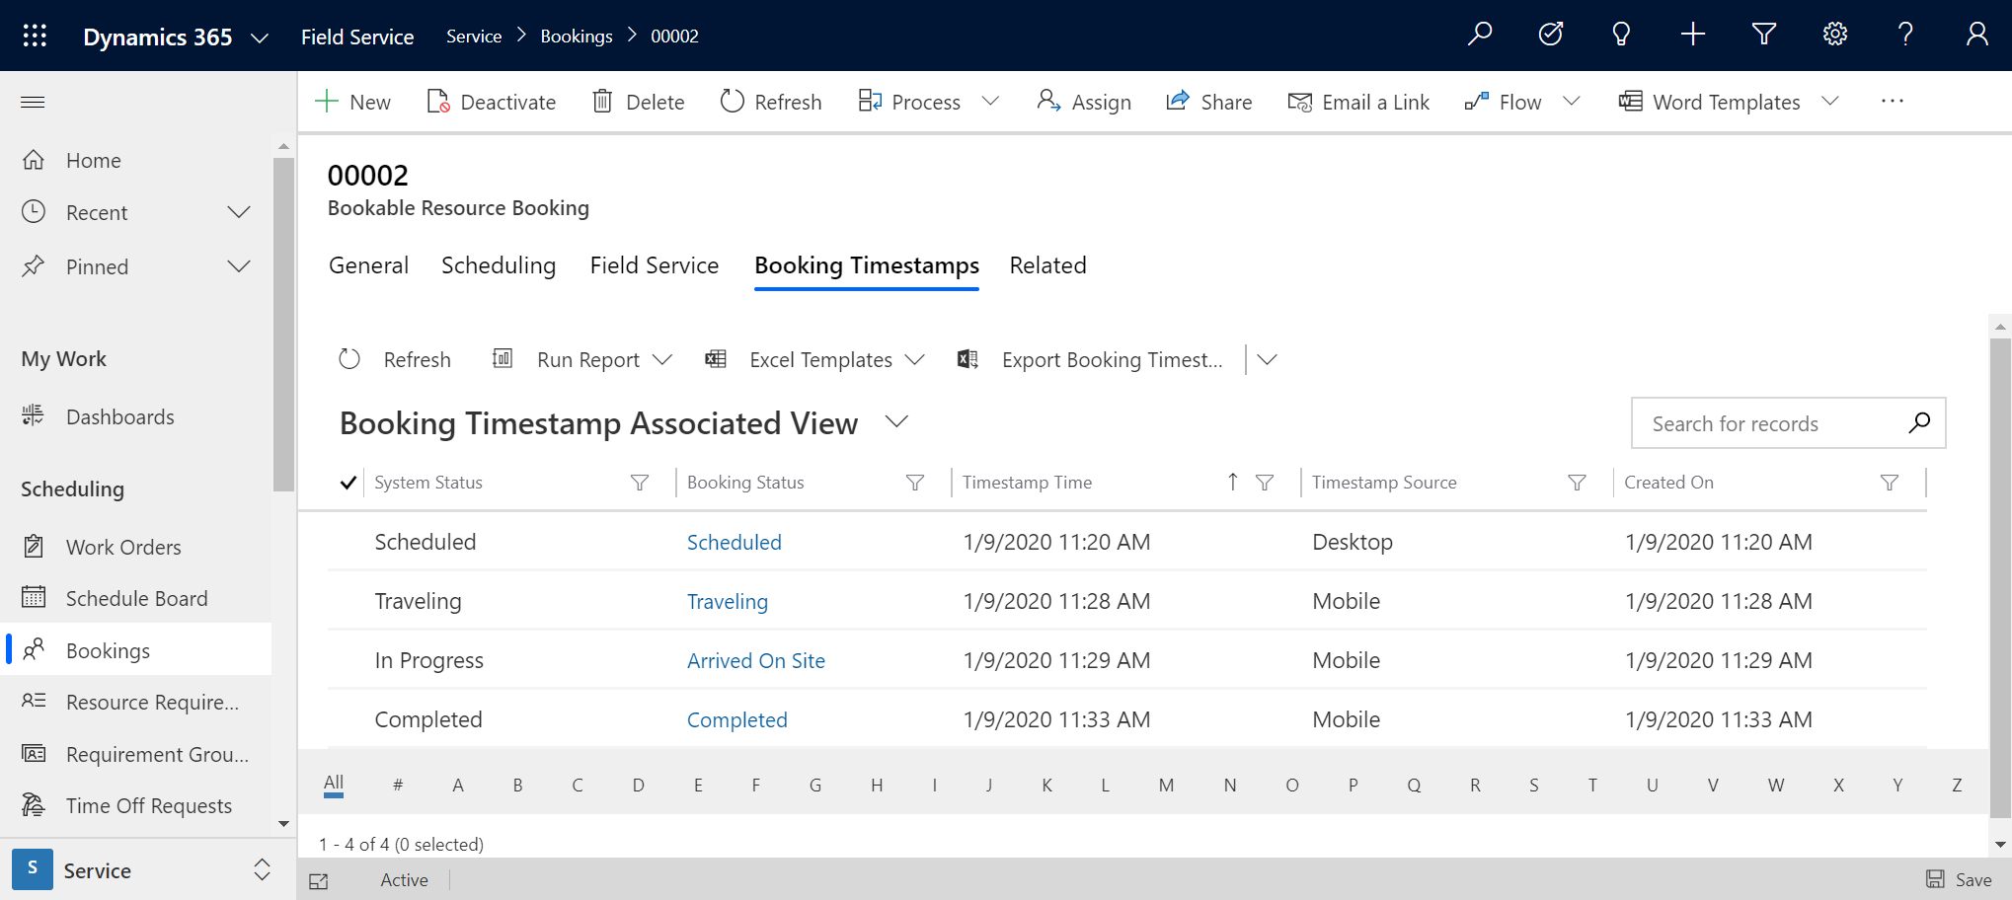Open the app launcher waffle icon
The height and width of the screenshot is (900, 2012).
tap(35, 36)
